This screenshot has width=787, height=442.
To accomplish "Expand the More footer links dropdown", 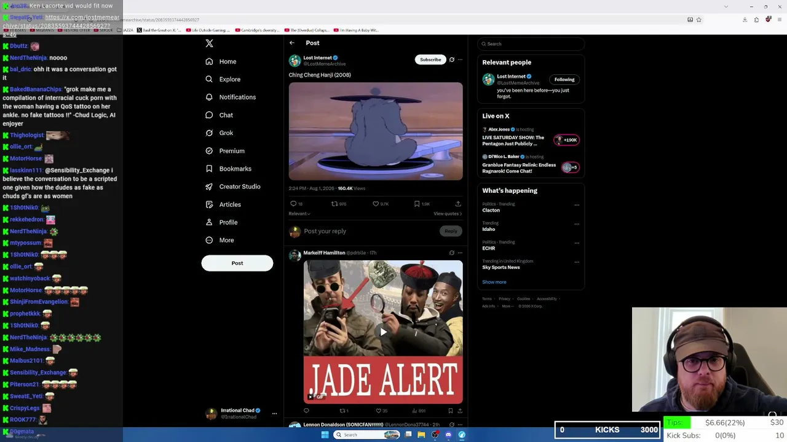I will click(507, 306).
